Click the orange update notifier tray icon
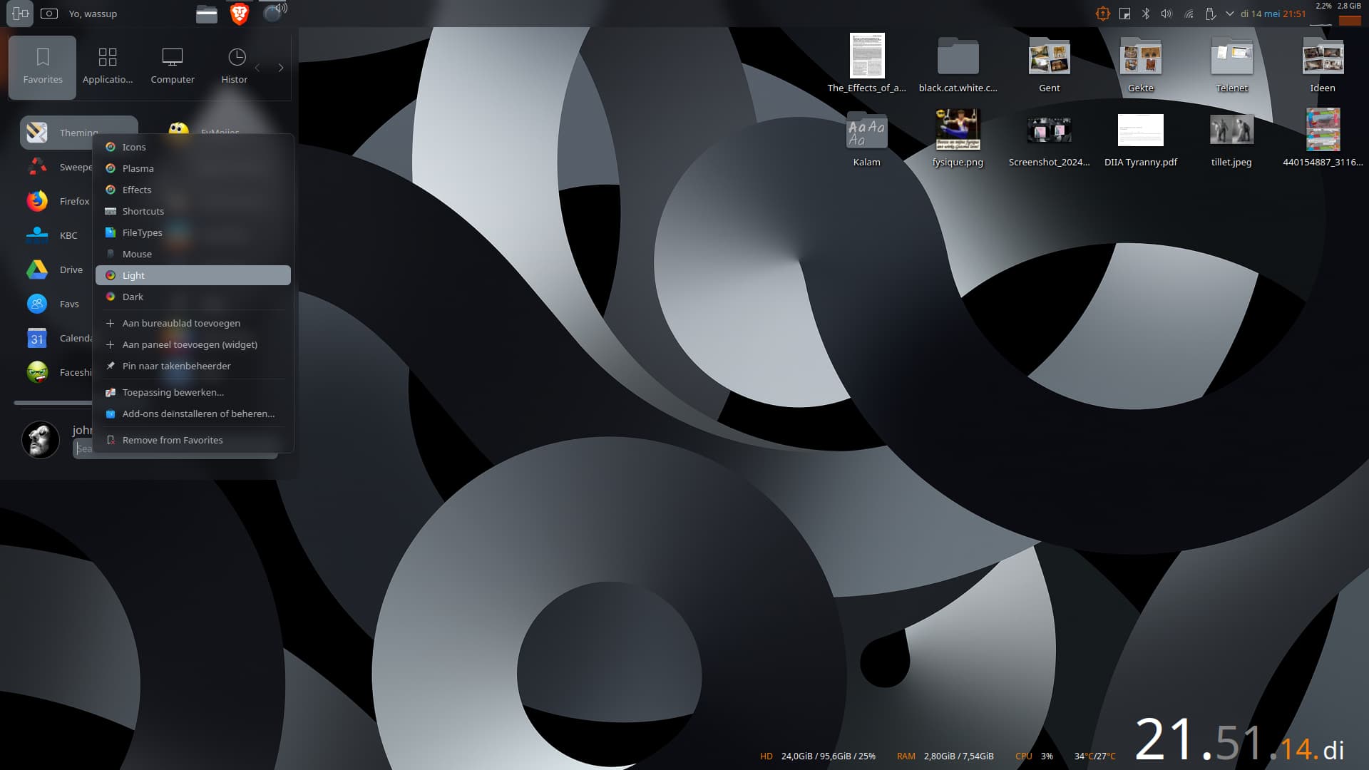This screenshot has width=1369, height=770. 1102,14
